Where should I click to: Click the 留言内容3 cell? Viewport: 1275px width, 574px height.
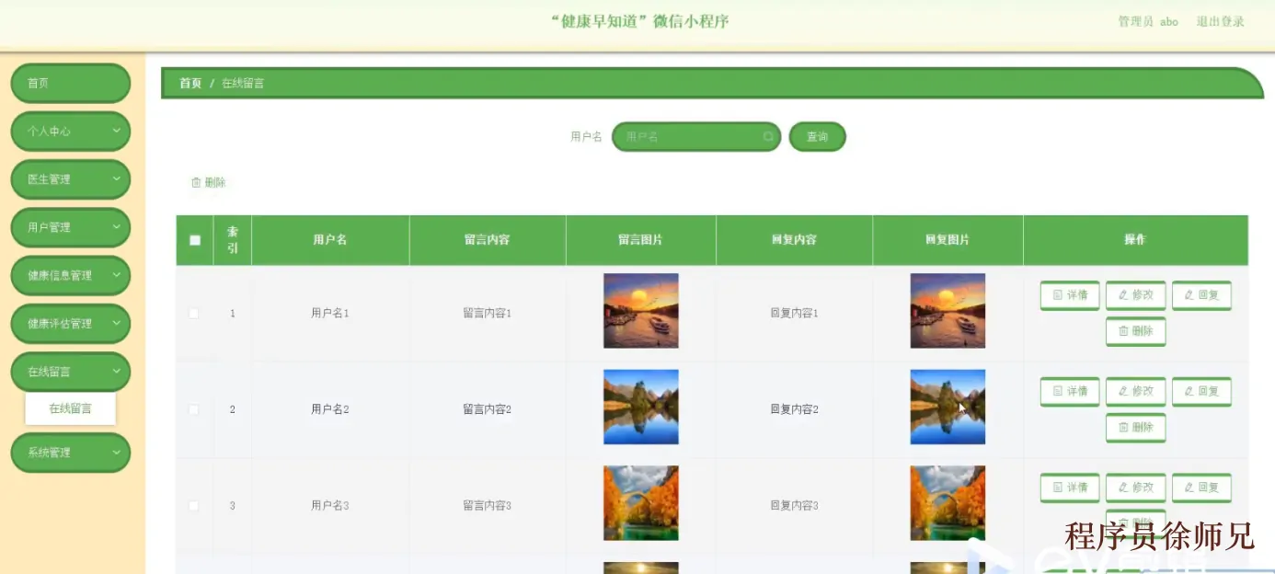(488, 506)
